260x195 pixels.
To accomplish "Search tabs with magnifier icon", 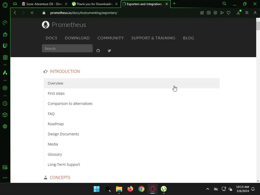I will point(224,4).
